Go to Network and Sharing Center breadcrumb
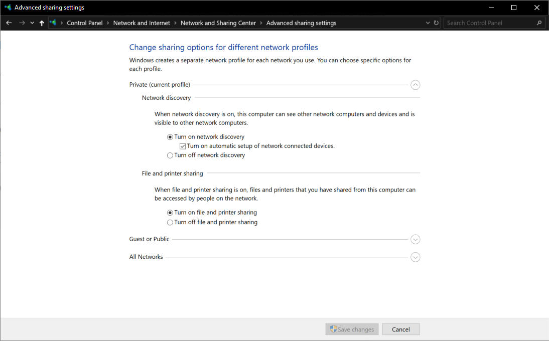The width and height of the screenshot is (549, 341). [x=218, y=23]
